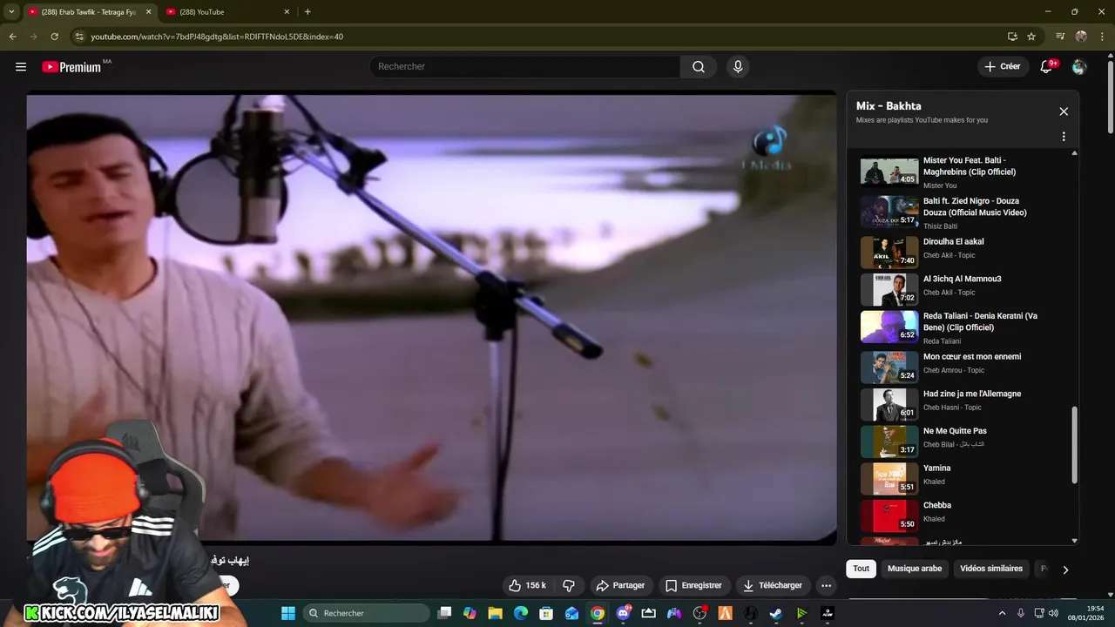Open Microsoft Store from taskbar
Viewport: 1115px width, 627px height.
click(x=546, y=613)
